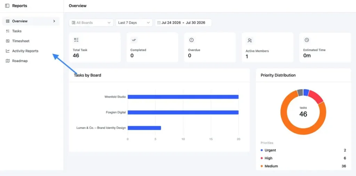Image resolution: width=356 pixels, height=176 pixels.
Task: Click the High priority legend label
Action: tap(269, 158)
